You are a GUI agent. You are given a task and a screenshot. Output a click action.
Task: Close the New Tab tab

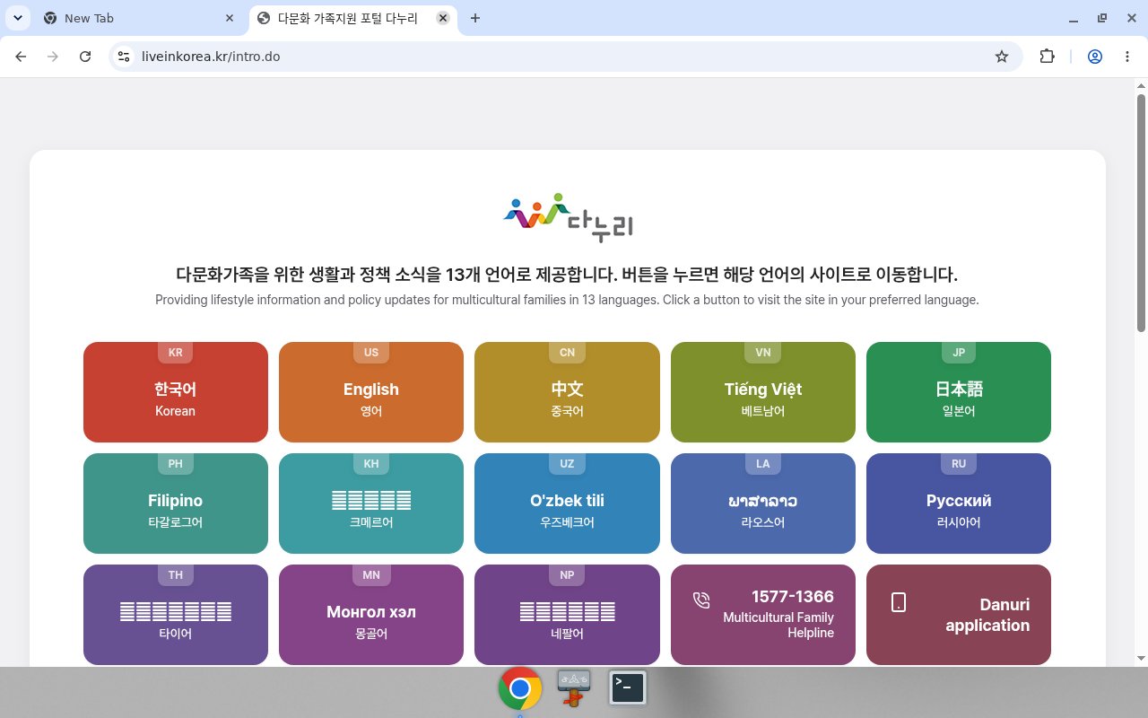[230, 18]
